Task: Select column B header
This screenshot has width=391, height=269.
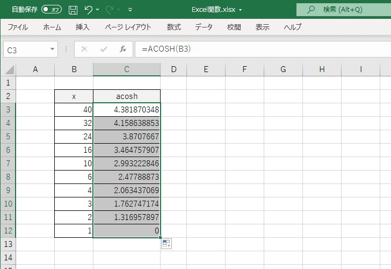Action: click(x=74, y=69)
